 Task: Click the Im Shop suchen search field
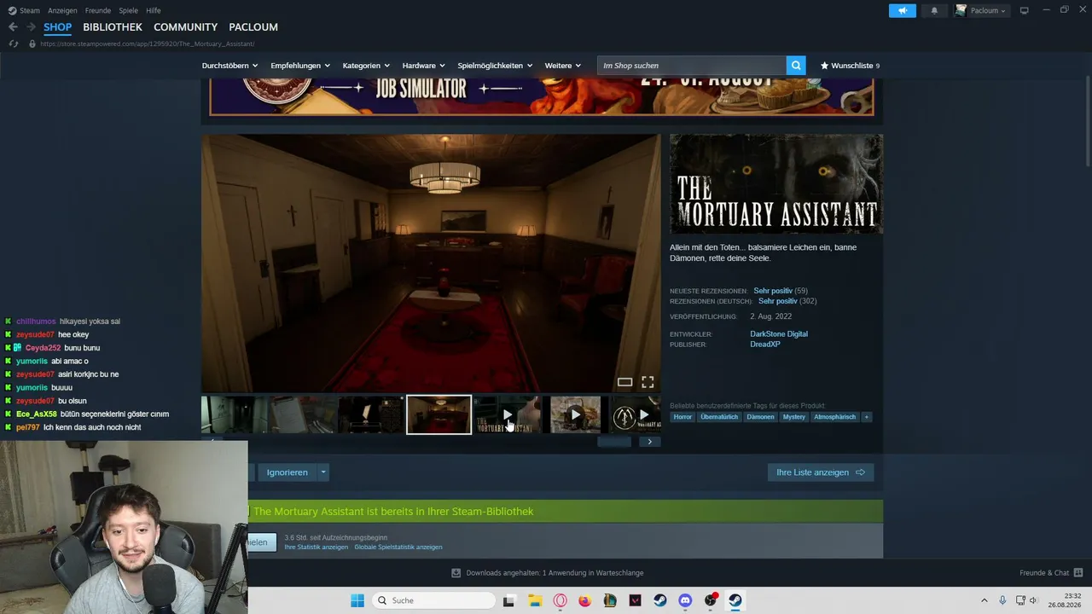click(692, 66)
